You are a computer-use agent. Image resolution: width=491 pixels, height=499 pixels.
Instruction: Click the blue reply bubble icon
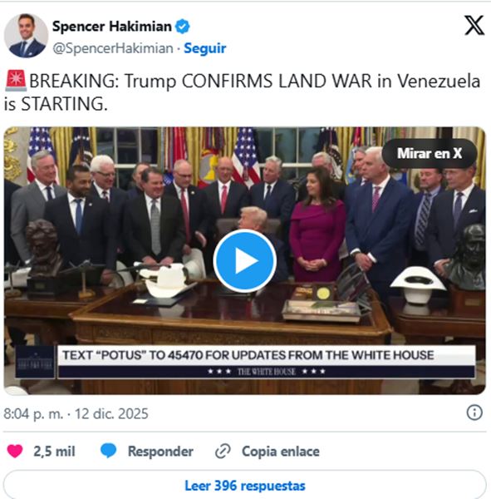click(x=109, y=451)
